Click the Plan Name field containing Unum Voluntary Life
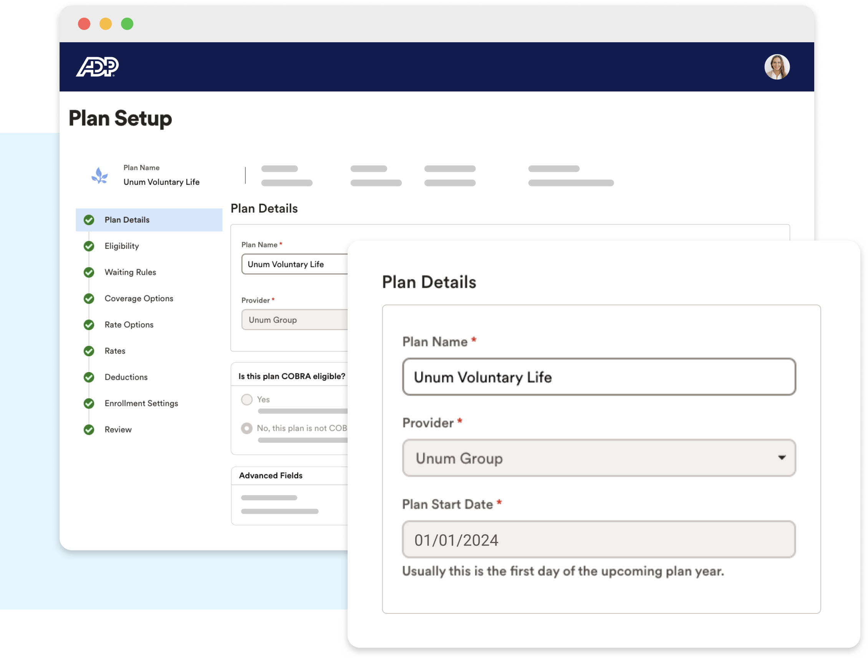This screenshot has height=658, width=868. [x=598, y=377]
